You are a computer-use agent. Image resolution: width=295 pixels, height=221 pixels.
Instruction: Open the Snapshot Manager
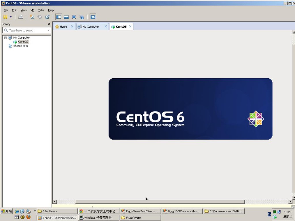pyautogui.click(x=47, y=17)
